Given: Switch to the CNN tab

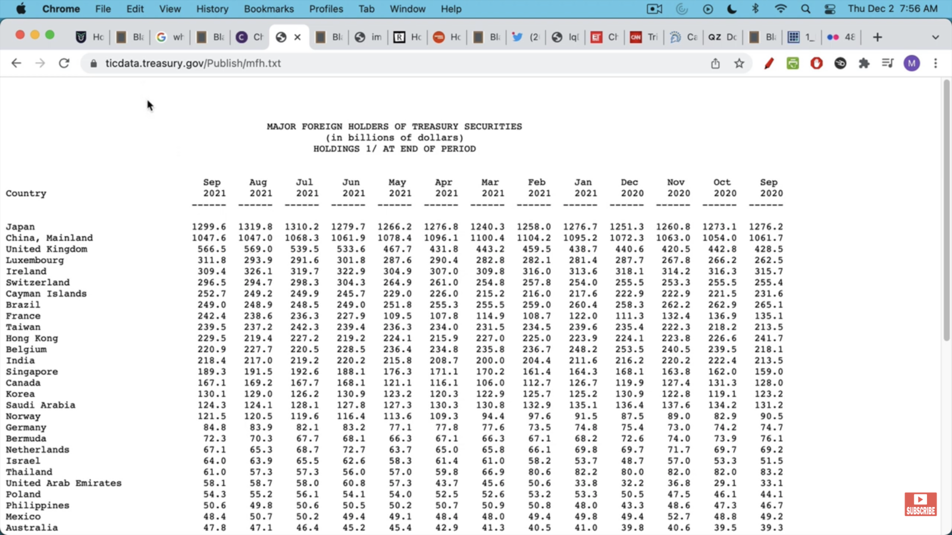Looking at the screenshot, I should coord(644,37).
